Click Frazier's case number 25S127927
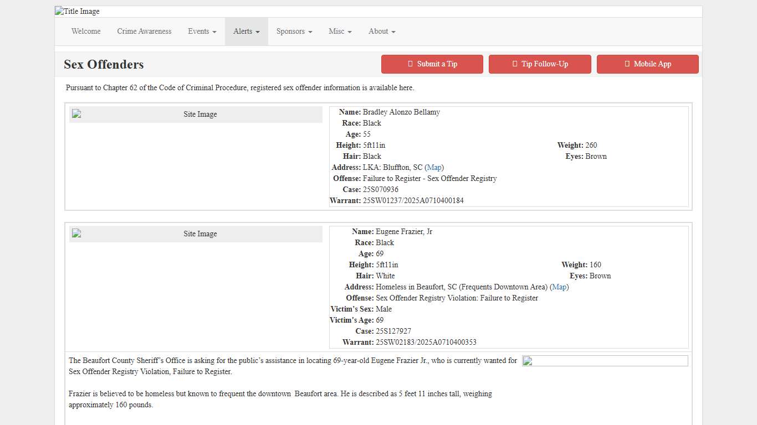 pos(393,331)
